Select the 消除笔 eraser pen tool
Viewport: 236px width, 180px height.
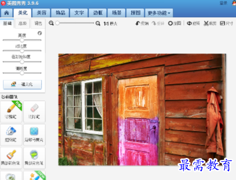pyautogui.click(x=34, y=112)
